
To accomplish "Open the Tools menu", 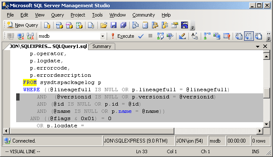I will pyautogui.click(x=97, y=15).
